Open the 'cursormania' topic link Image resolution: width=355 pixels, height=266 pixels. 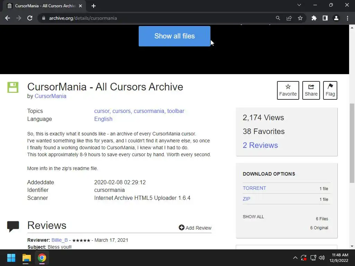(149, 111)
